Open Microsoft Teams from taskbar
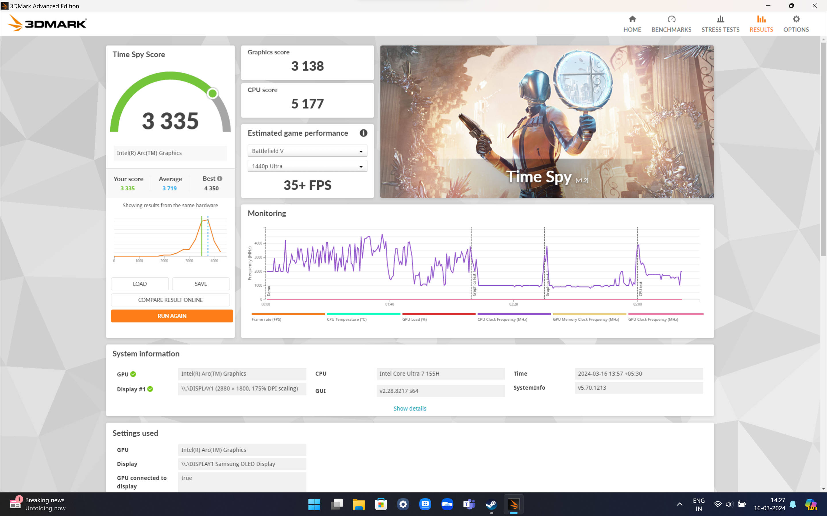The width and height of the screenshot is (827, 516). coord(469,504)
